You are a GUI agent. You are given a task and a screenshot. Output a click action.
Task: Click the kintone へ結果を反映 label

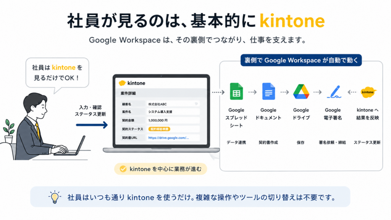click(x=368, y=114)
